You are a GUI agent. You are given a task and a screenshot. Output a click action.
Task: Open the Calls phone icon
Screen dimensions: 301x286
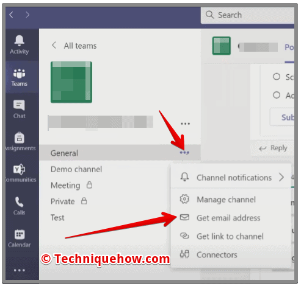(20, 202)
